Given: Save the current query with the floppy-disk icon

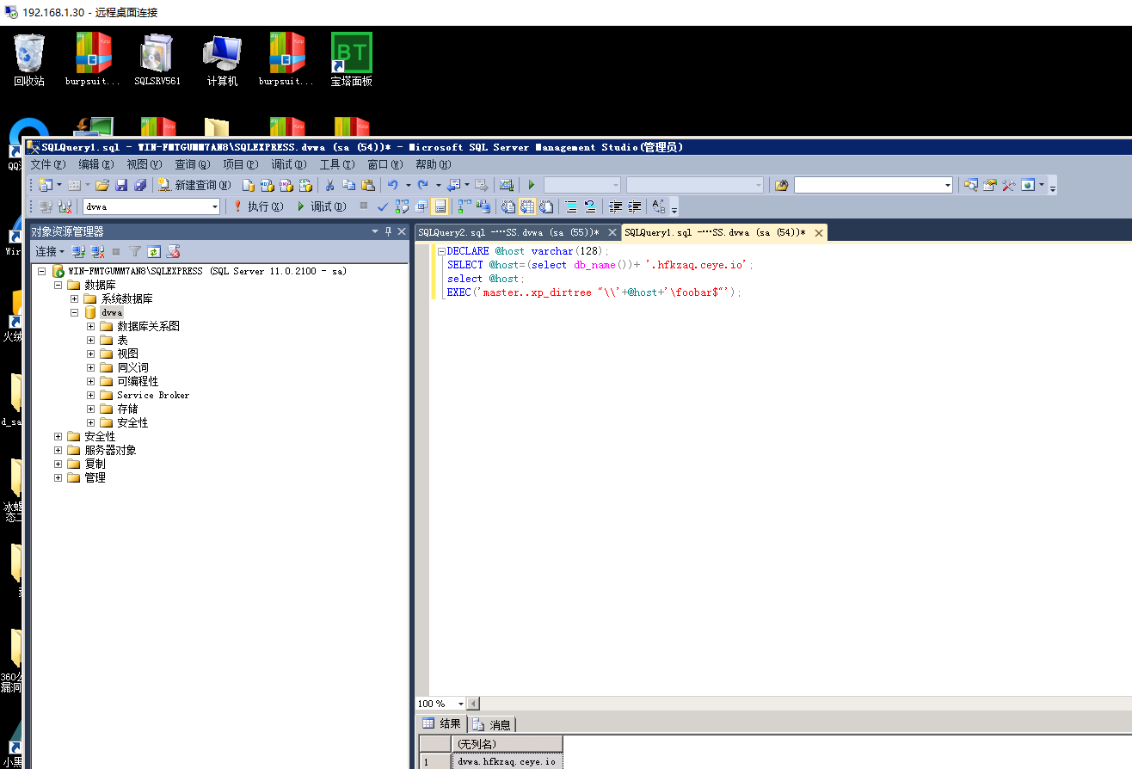Looking at the screenshot, I should pyautogui.click(x=121, y=185).
